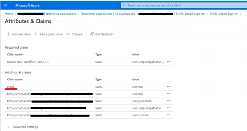The width and height of the screenshot is (247, 131).
Task: Click user.userprincipalname value in Required claim
Action: (x=148, y=62)
